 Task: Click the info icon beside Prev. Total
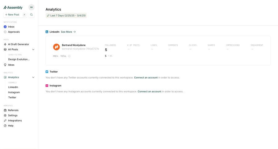[x=69, y=56]
